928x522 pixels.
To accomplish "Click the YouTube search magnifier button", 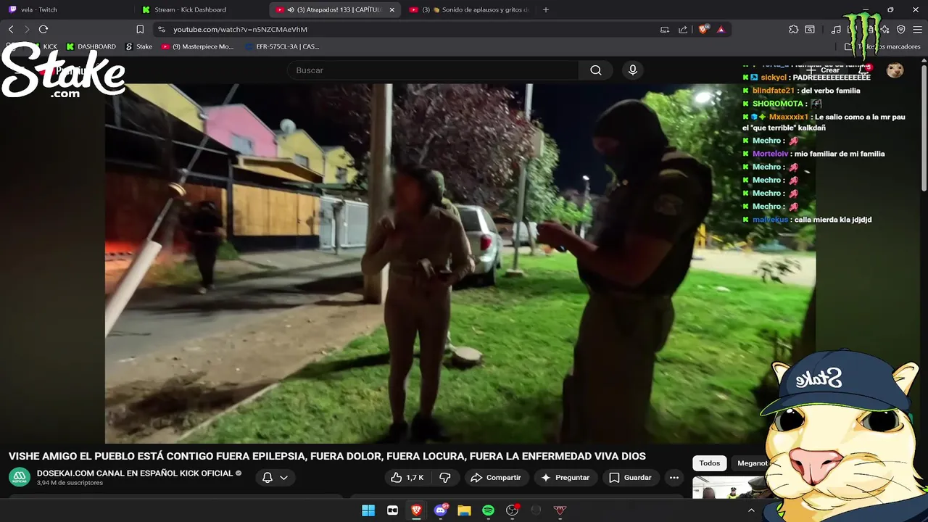I will [596, 70].
